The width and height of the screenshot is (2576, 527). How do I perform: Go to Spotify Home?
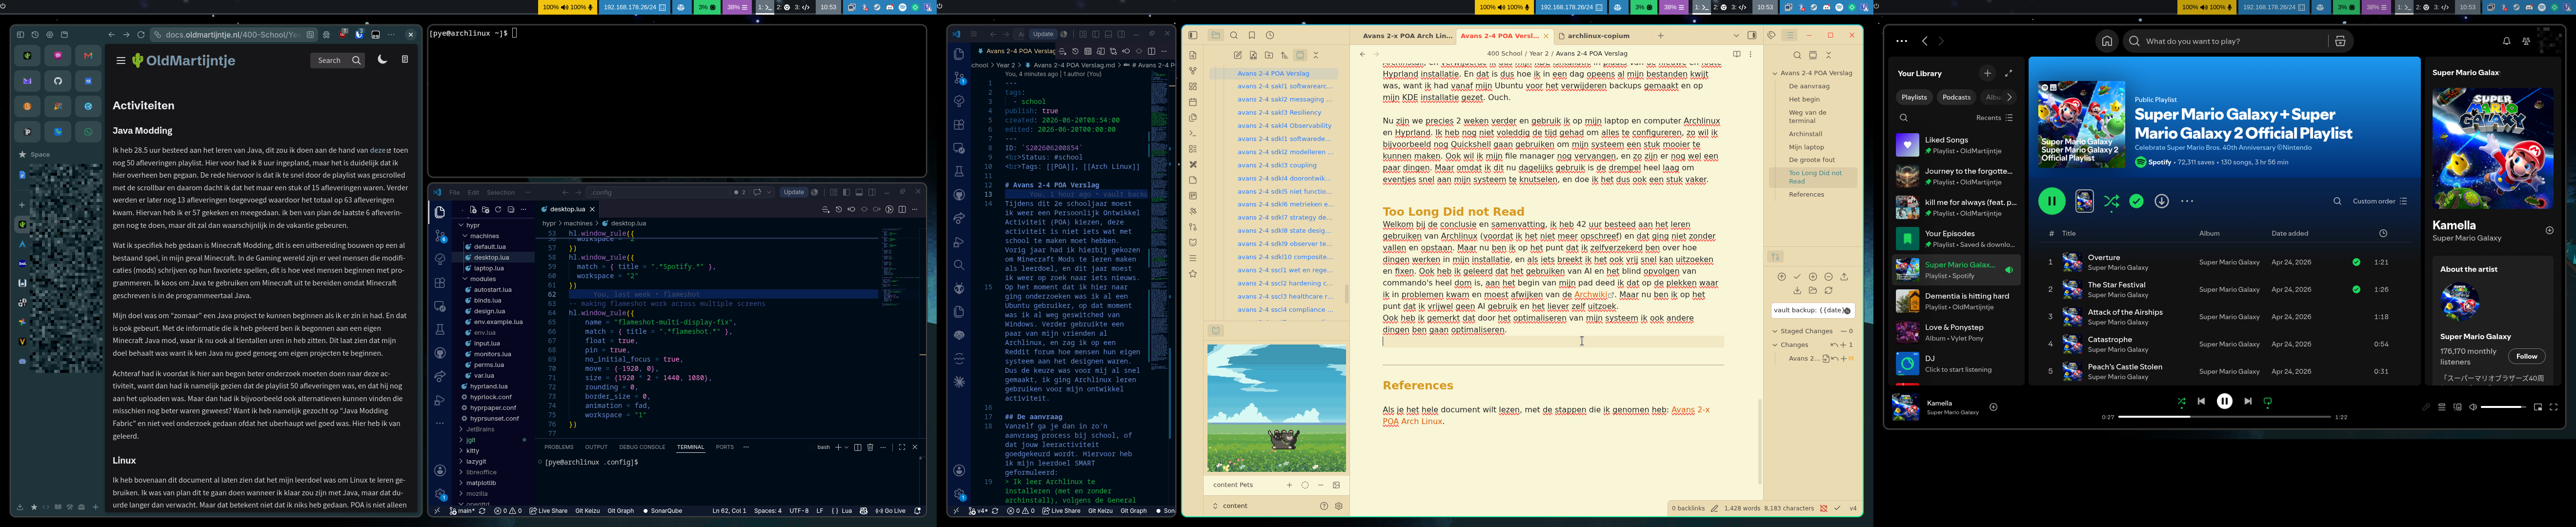click(2106, 41)
